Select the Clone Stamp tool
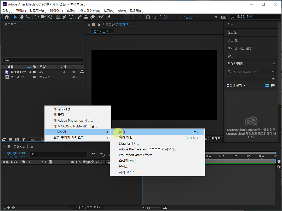The image size is (282, 211). coord(86,17)
